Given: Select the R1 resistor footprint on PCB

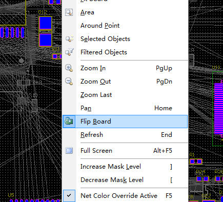Looking at the screenshot, I should tap(196, 161).
